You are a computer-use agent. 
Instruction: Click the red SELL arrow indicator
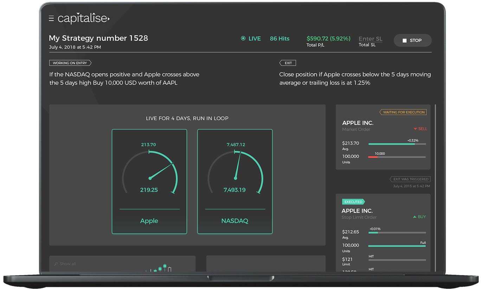pos(415,129)
